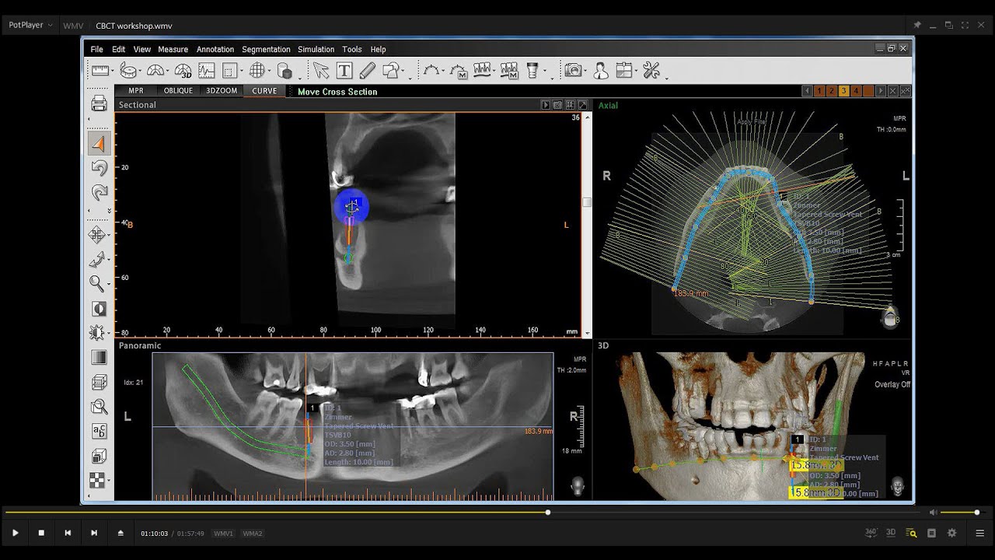This screenshot has width=995, height=560.
Task: Click the teeth nerve canal icon
Action: pos(483,71)
